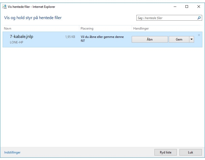
Task: Expand the dropdown arrow beside Gem
Action: tap(192, 39)
